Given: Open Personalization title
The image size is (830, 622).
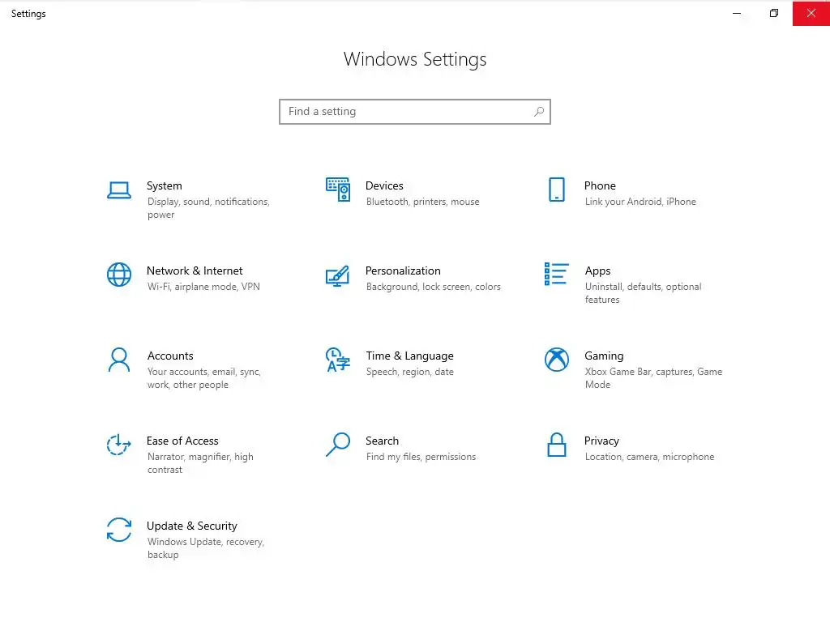Looking at the screenshot, I should 403,271.
